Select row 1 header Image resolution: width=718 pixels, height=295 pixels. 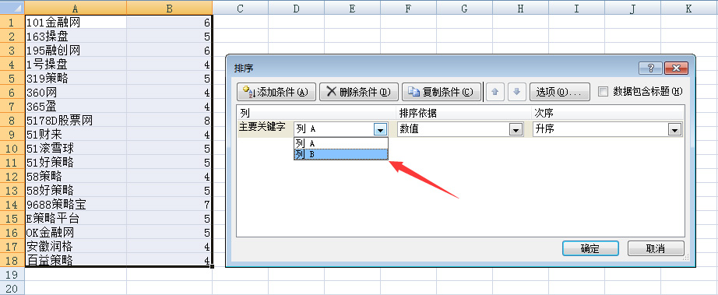point(12,23)
